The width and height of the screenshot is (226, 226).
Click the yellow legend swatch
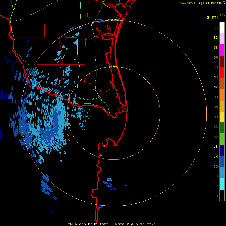click(x=222, y=117)
